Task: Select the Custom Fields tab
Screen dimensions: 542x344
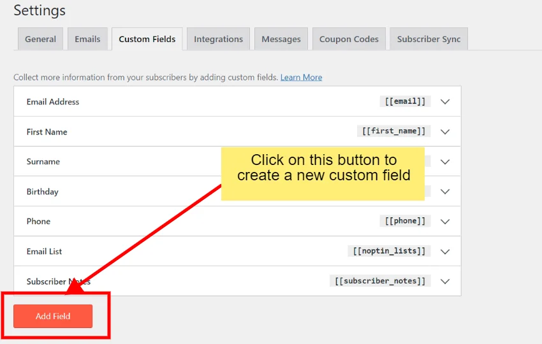Action: click(147, 39)
